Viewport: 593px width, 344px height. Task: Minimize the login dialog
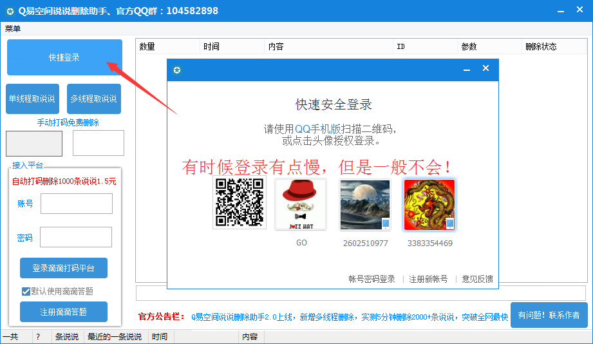coord(467,70)
